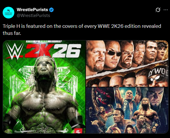Viewport: 170px width, 138px height.
Task: Open the top-right close-up faces cover image
Action: click(x=127, y=64)
